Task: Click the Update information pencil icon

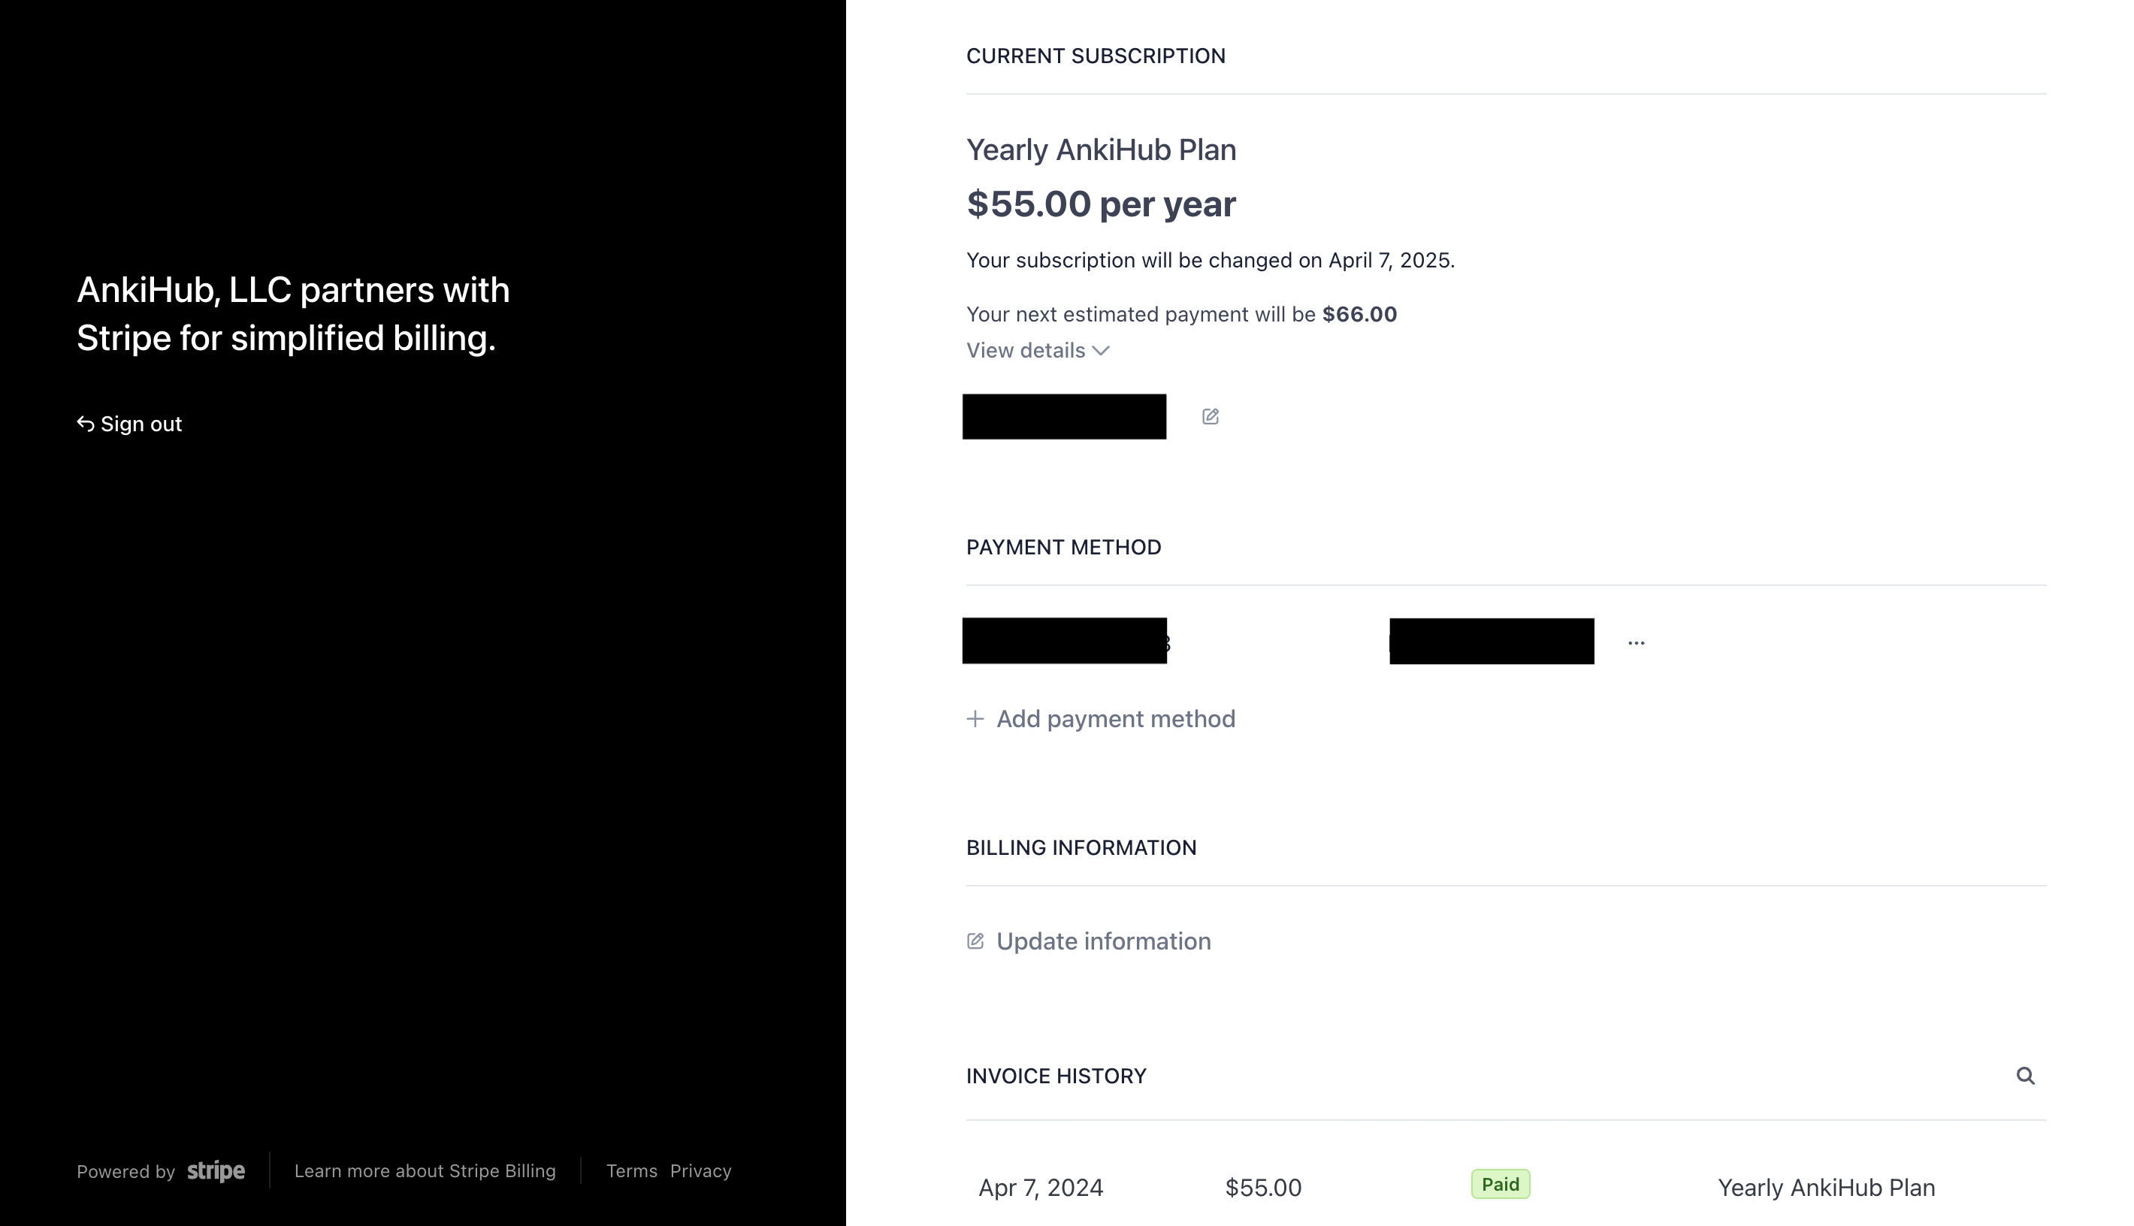Action: click(x=975, y=941)
